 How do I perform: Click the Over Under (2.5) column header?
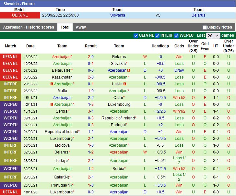click(x=193, y=46)
